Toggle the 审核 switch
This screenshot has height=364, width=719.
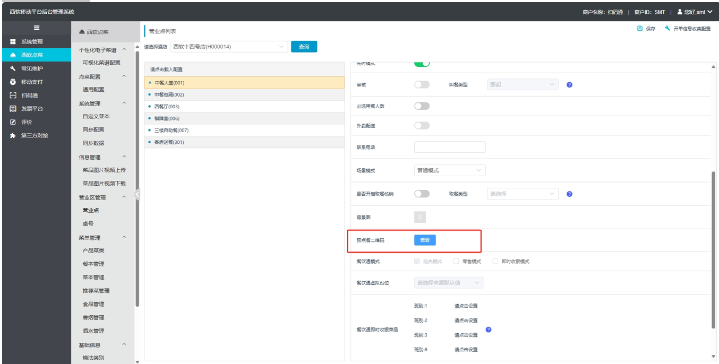tap(422, 84)
